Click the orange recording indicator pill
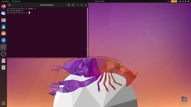Viewport: 191px width, 107px height. pyautogui.click(x=174, y=1)
